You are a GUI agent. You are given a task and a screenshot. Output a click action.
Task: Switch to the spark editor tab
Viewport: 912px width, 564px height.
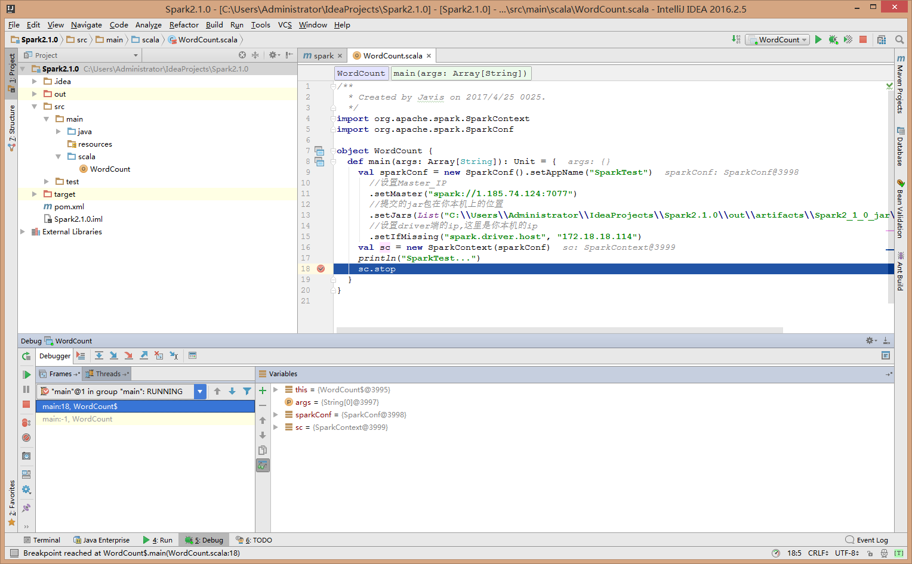(323, 55)
